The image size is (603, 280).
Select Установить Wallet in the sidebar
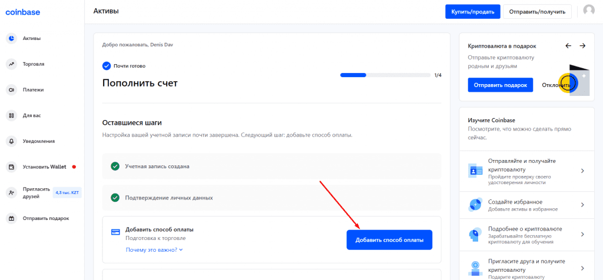(x=44, y=166)
